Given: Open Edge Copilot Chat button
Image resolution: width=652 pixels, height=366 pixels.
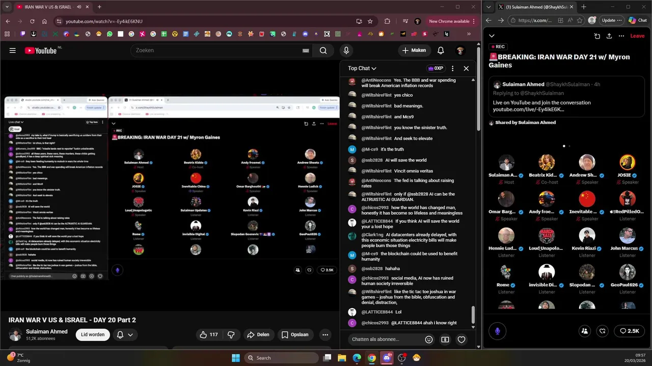Looking at the screenshot, I should (638, 20).
